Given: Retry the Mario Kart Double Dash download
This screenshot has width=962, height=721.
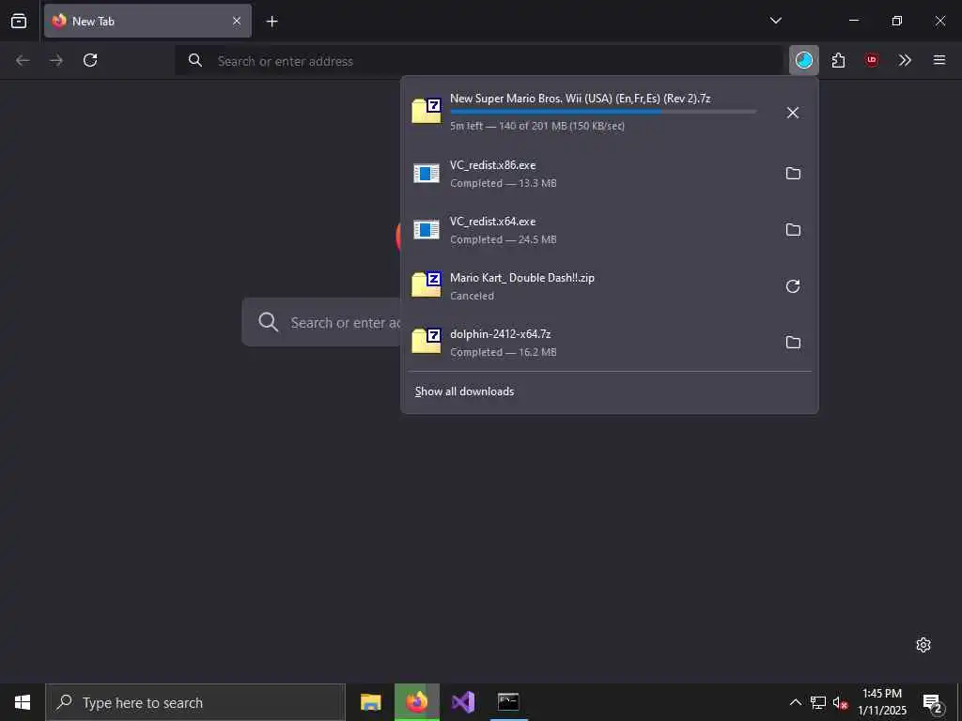Looking at the screenshot, I should point(793,286).
